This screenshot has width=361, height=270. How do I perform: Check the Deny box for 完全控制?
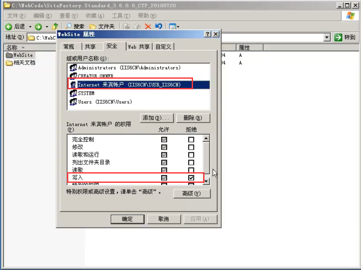191,140
